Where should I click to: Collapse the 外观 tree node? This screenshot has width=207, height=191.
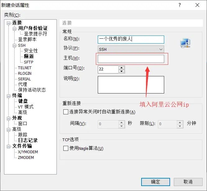(x=8, y=118)
